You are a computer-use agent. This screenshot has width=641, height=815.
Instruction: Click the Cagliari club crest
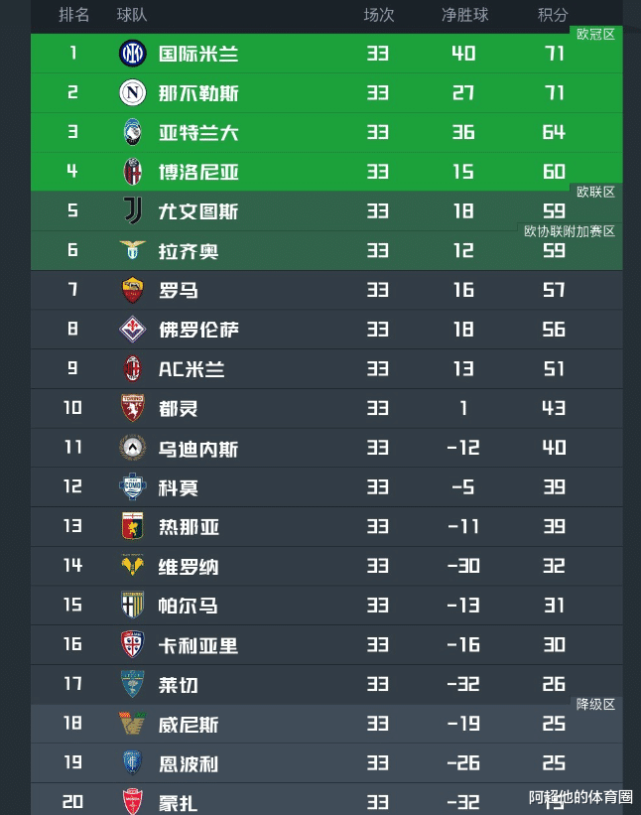(x=132, y=645)
